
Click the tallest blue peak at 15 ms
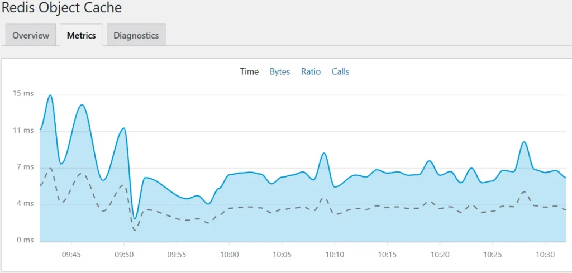(x=50, y=95)
